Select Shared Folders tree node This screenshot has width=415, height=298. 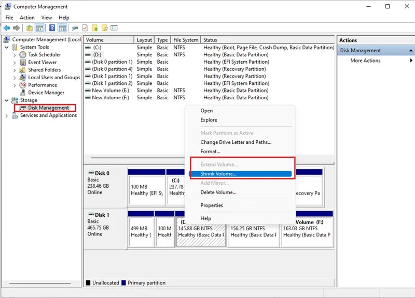[x=45, y=70]
